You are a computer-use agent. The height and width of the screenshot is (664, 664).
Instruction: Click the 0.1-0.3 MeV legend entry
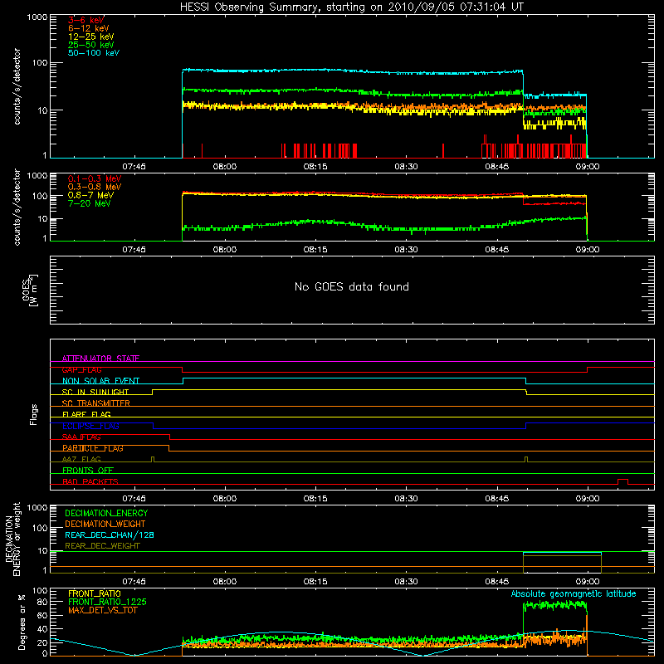click(x=95, y=178)
